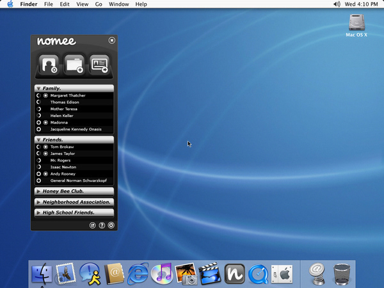Viewport: 384px width, 288px height.
Task: Click the add contact icon in nomee
Action: (x=49, y=65)
